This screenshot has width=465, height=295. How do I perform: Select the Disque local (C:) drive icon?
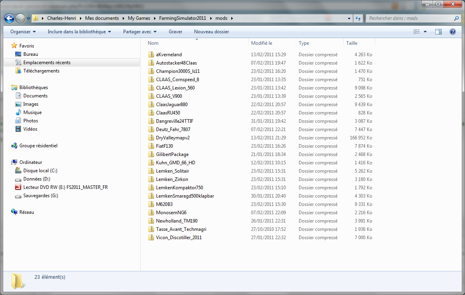point(18,171)
